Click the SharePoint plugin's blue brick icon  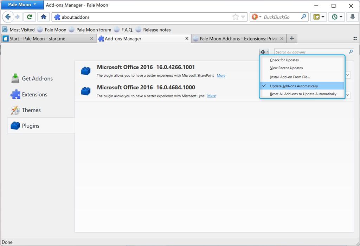pos(86,71)
